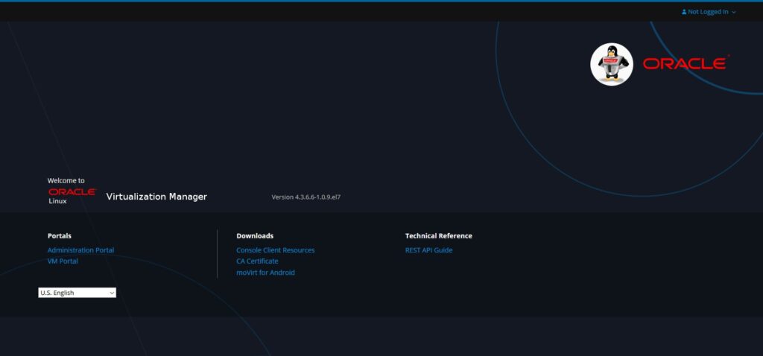Screen dimensions: 763x356
Task: Click the Welcome to text
Action: [66, 180]
